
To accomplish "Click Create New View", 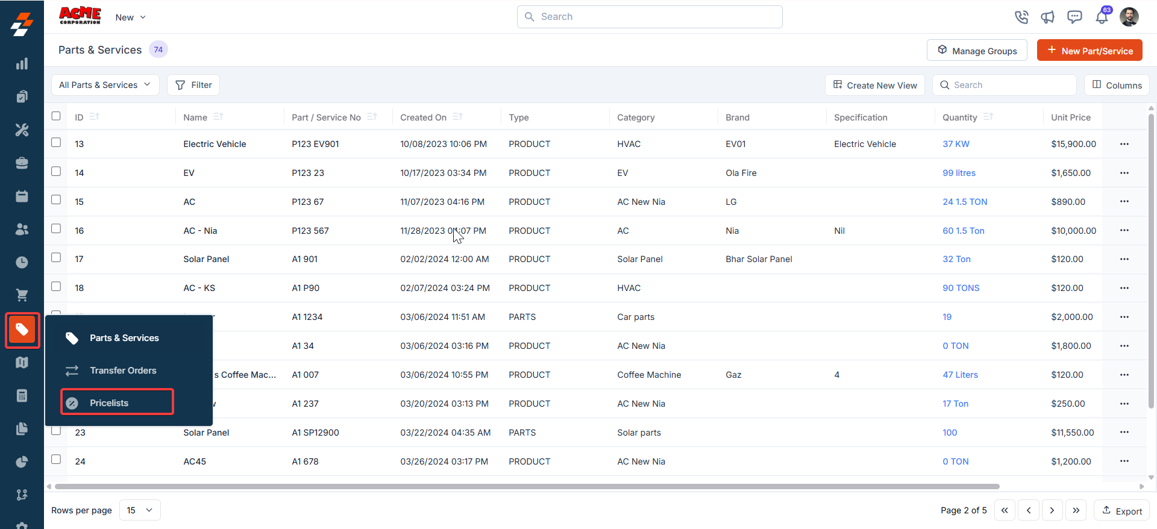I will [875, 85].
